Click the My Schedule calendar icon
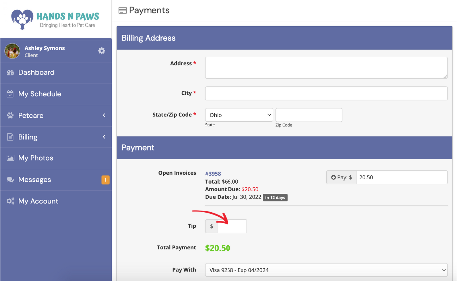 [10, 94]
